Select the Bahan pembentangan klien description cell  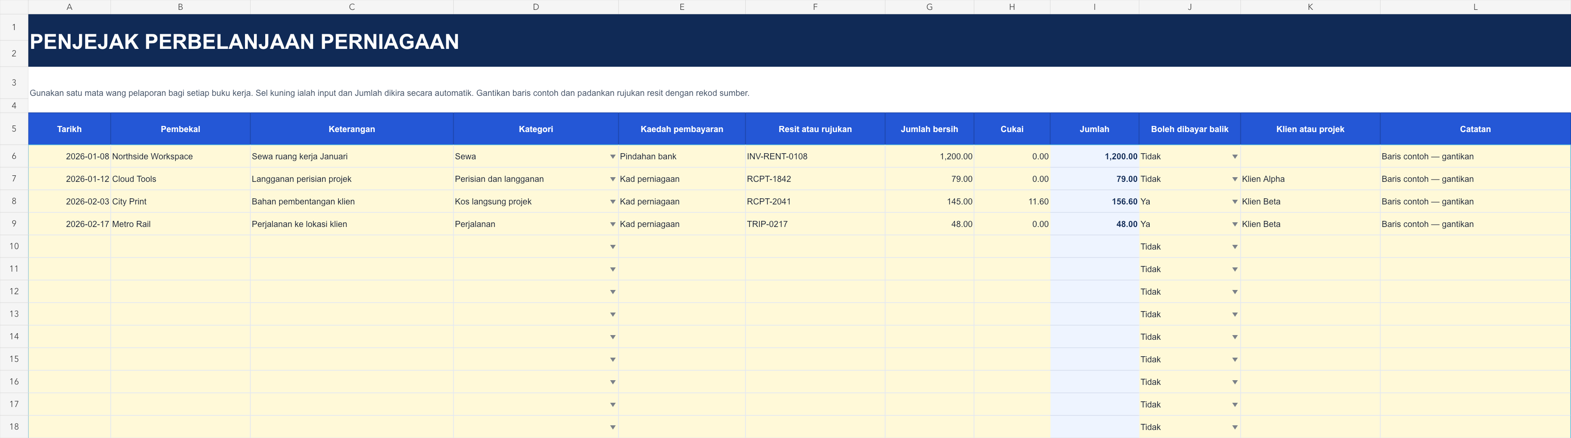pos(352,202)
